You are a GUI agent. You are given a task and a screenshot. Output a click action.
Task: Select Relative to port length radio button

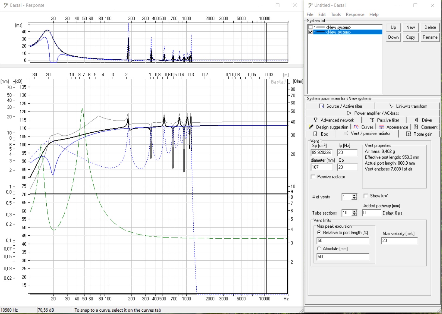319,232
